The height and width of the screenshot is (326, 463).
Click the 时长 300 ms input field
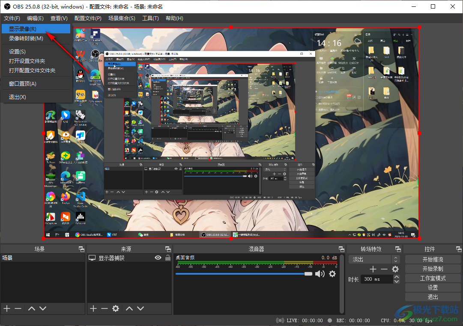click(x=377, y=279)
